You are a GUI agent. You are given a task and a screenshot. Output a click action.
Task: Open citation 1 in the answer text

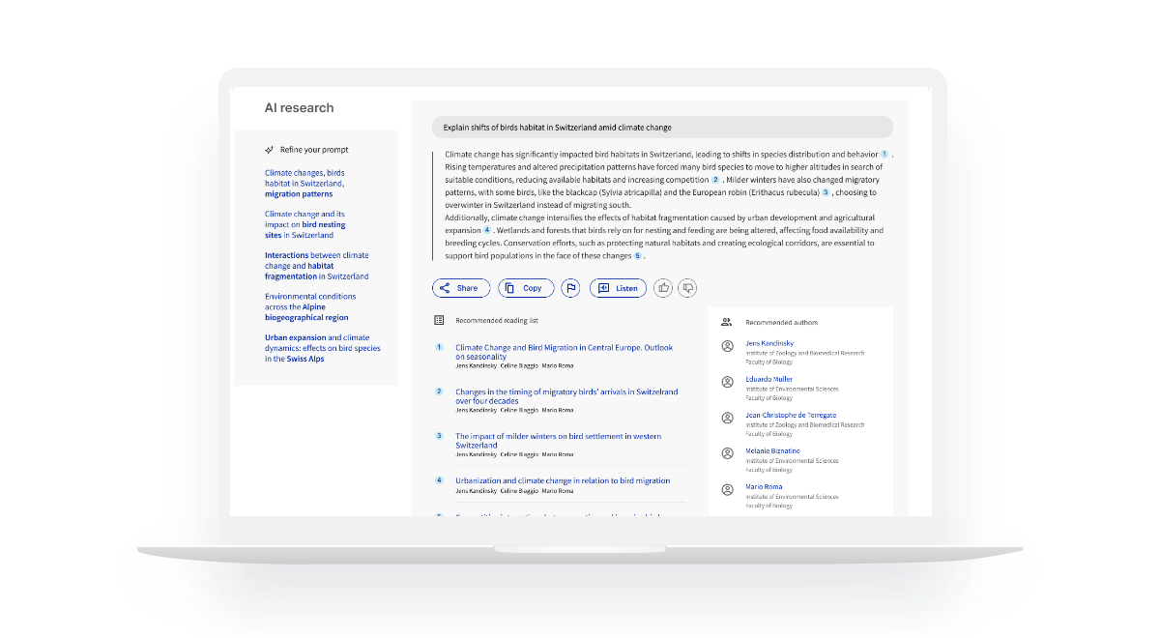tap(884, 155)
